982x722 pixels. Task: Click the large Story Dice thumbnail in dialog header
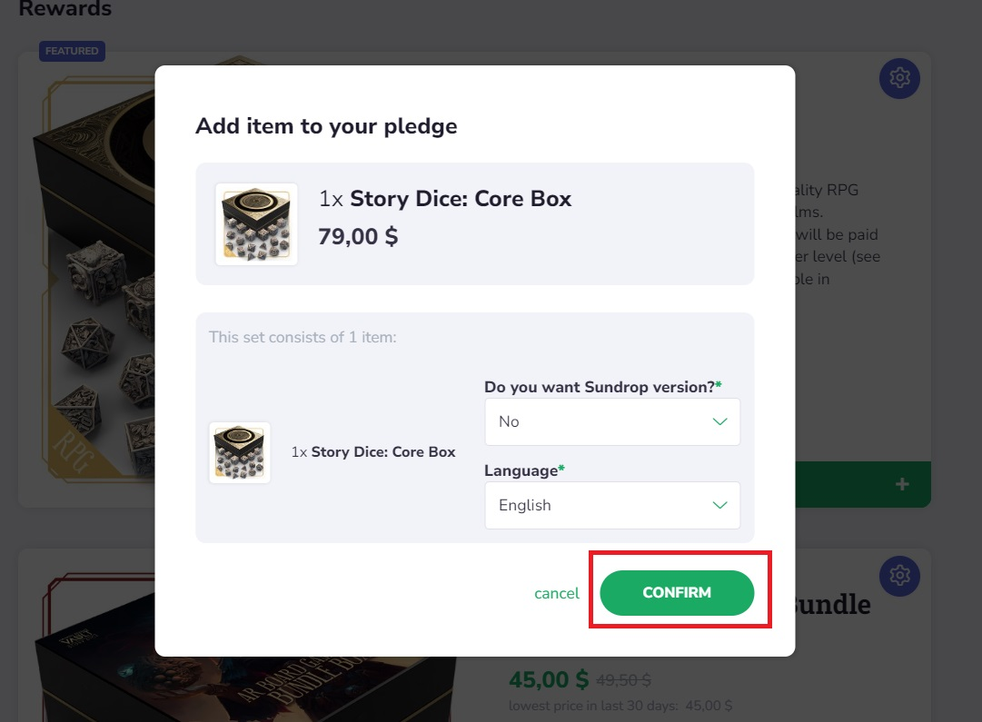click(256, 224)
